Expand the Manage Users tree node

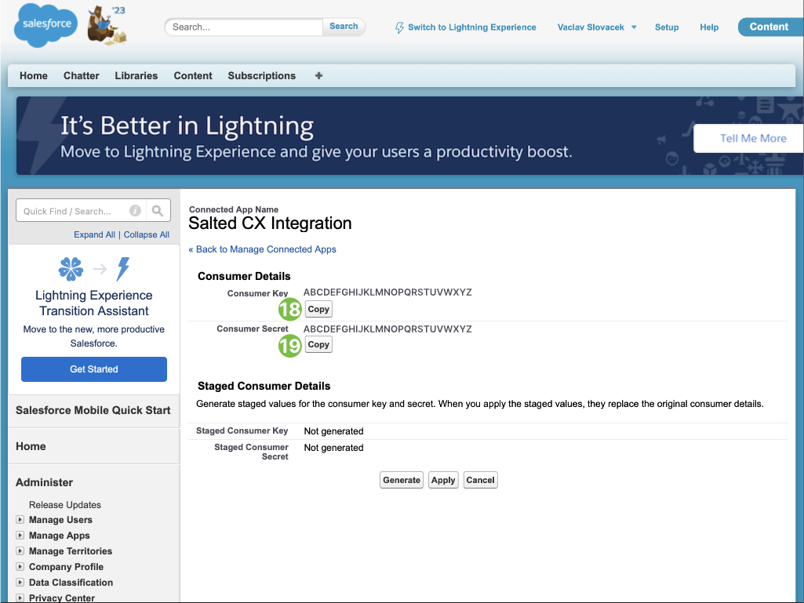(x=20, y=520)
